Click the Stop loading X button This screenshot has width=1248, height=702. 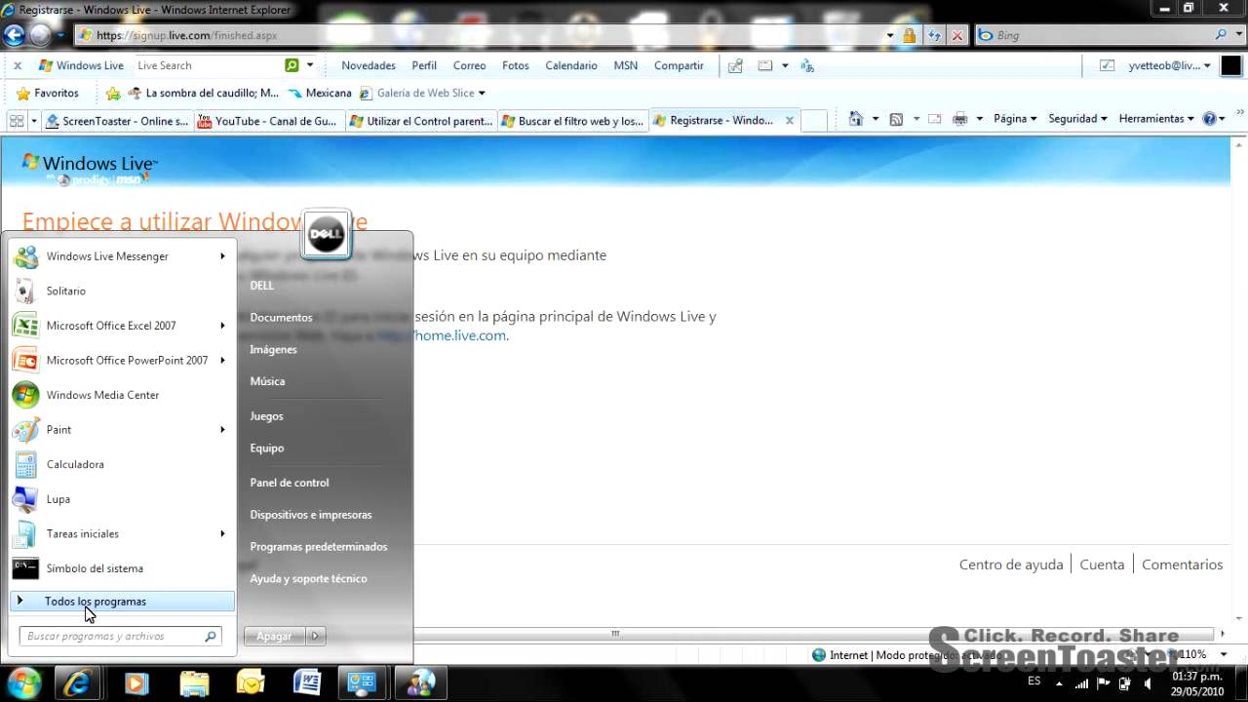[957, 35]
